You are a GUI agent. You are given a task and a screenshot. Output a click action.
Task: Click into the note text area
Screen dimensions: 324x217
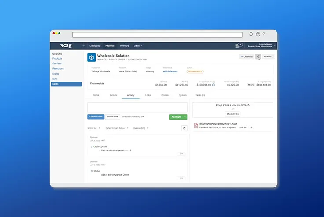tap(137, 108)
